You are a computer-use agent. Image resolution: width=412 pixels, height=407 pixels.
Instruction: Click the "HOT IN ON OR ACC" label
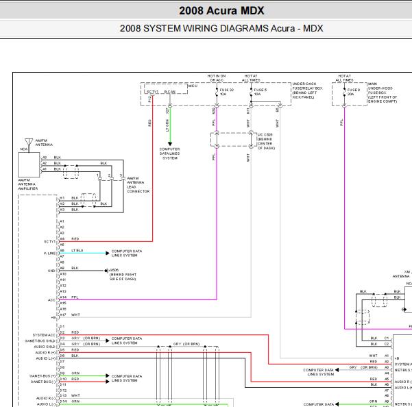217,78
